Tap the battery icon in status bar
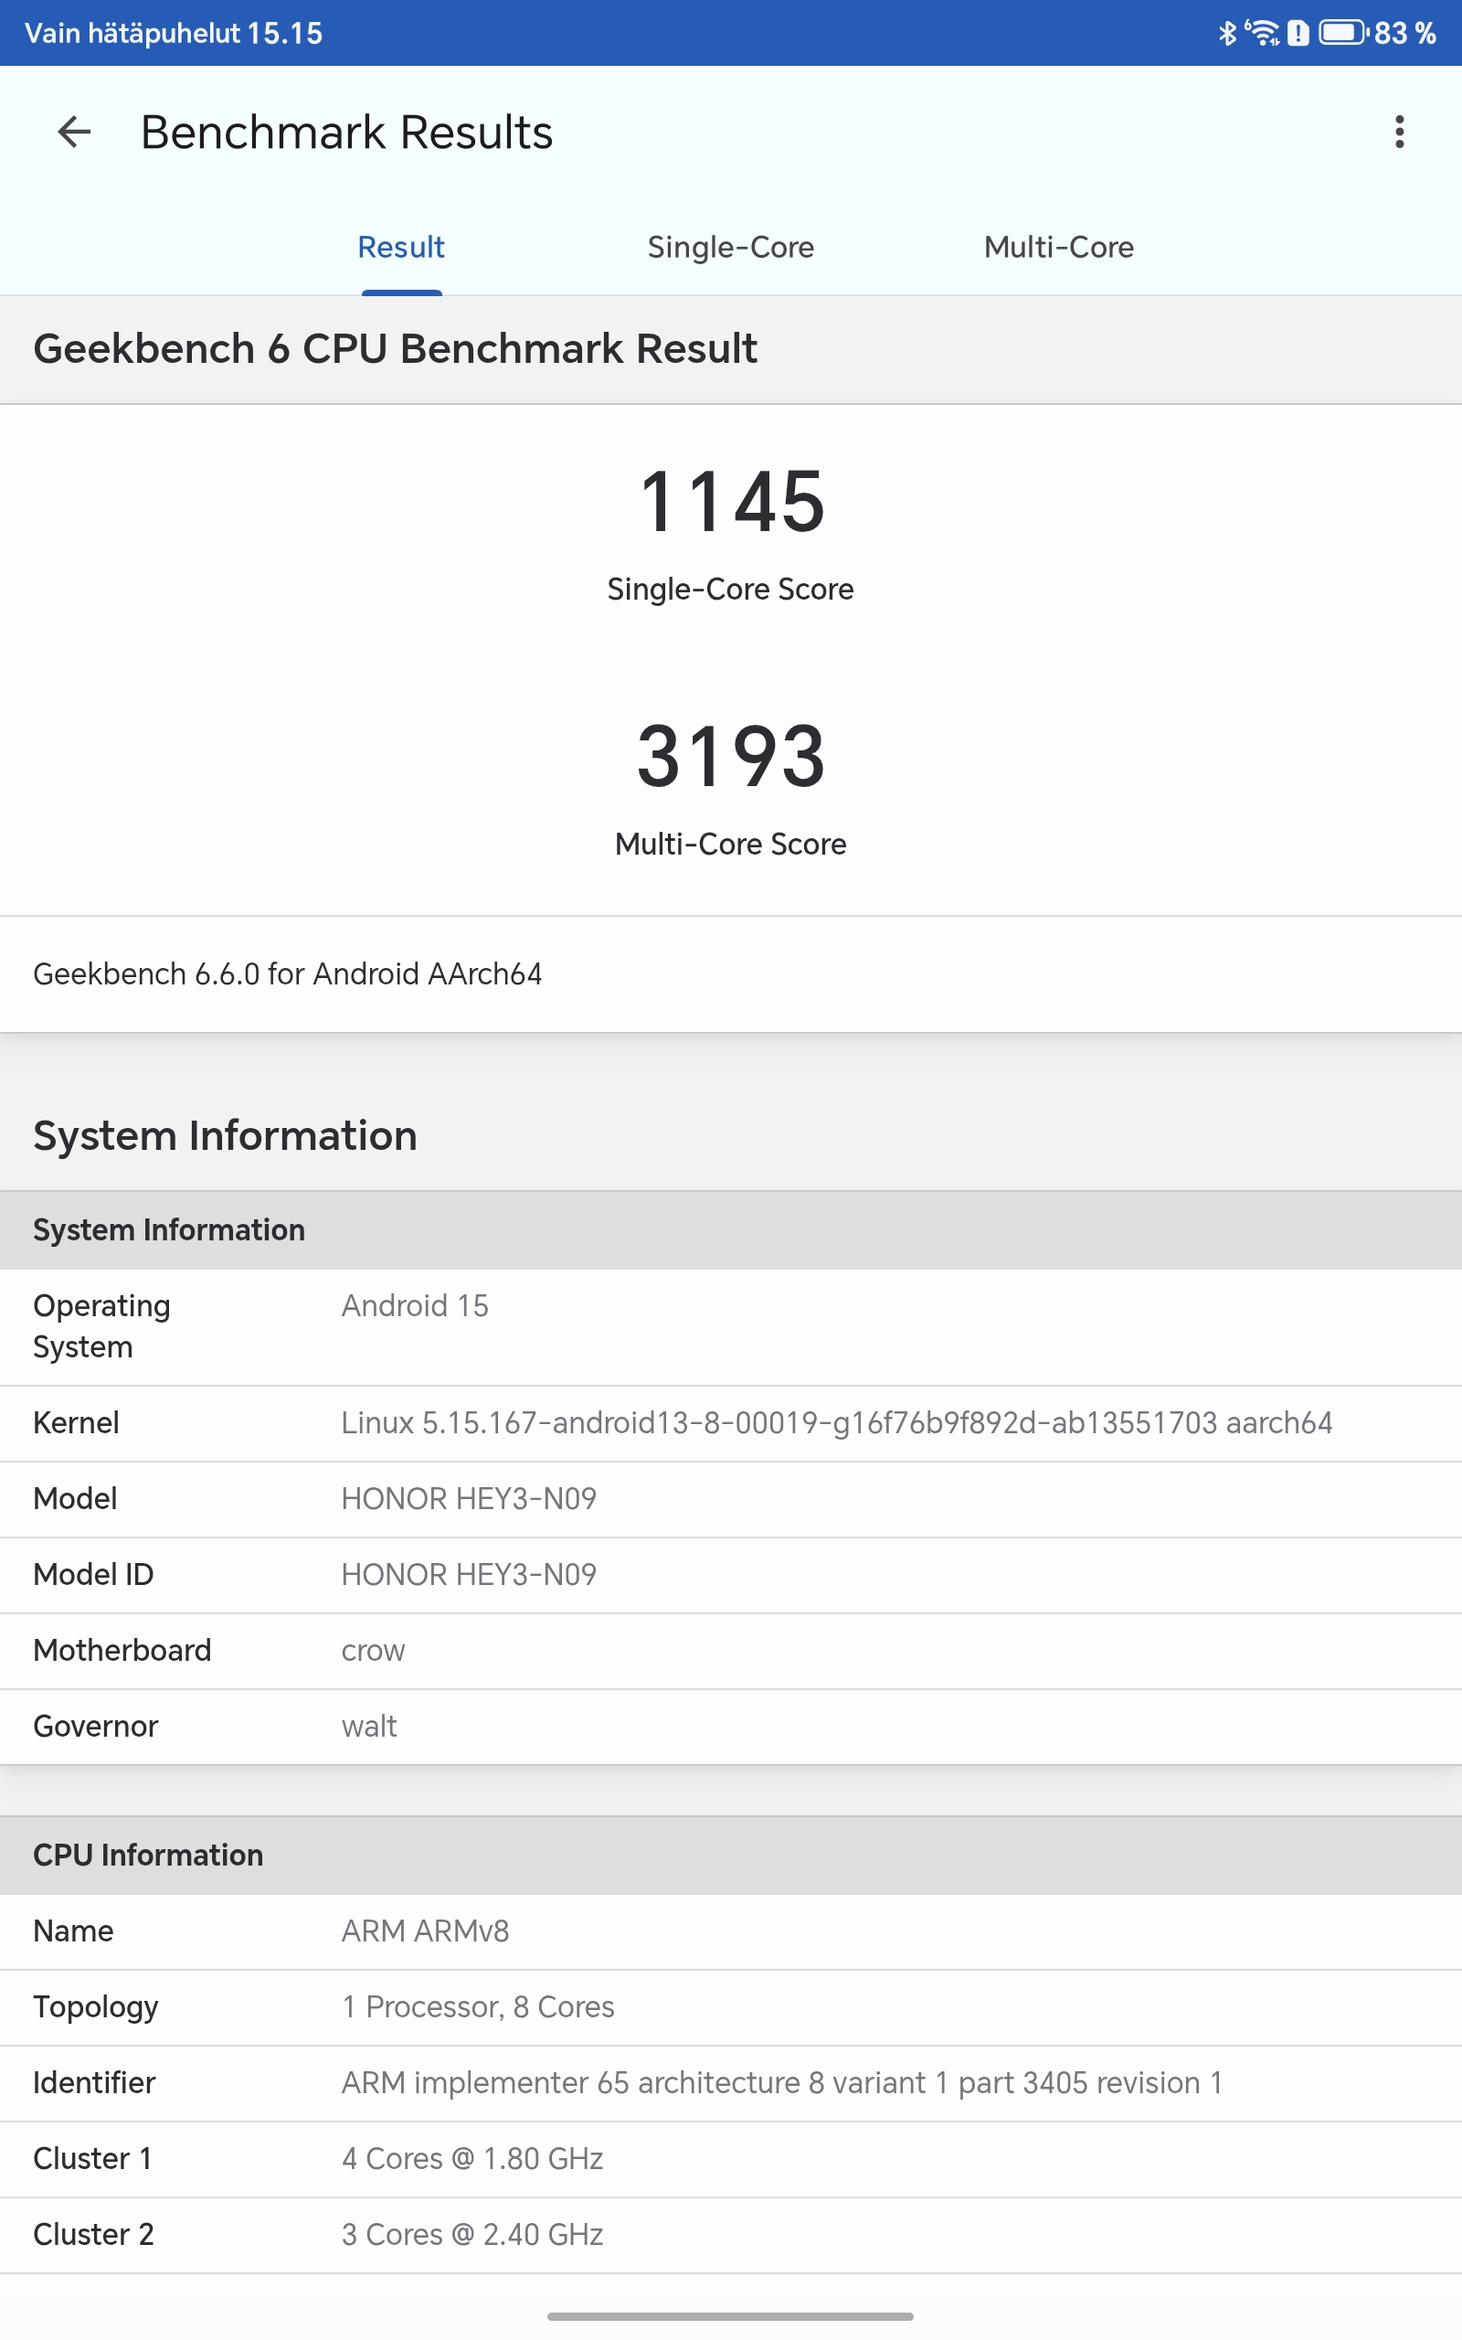 pyautogui.click(x=1342, y=33)
